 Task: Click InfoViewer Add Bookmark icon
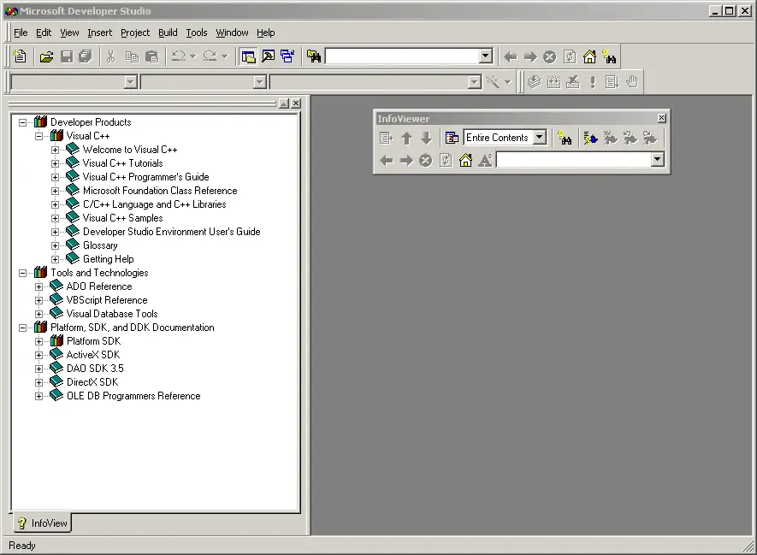click(590, 138)
